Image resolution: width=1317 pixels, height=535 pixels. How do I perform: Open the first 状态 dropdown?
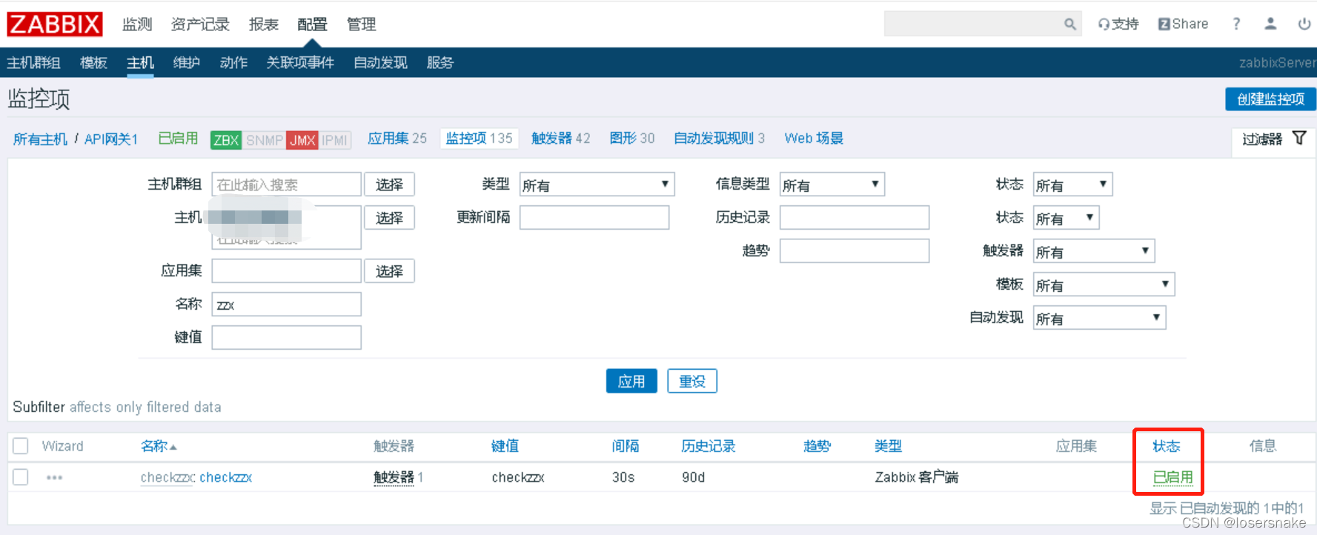pyautogui.click(x=1072, y=185)
